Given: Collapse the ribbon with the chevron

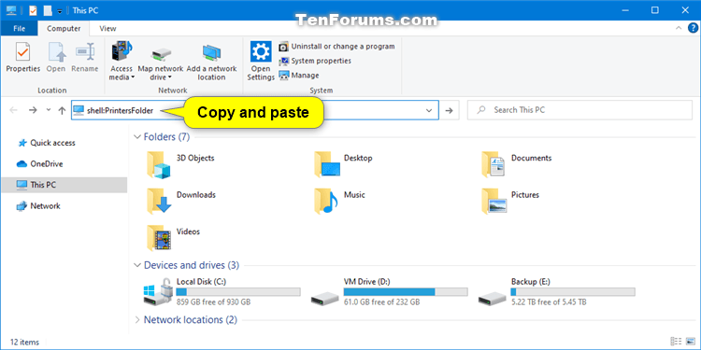Looking at the screenshot, I should pos(679,28).
